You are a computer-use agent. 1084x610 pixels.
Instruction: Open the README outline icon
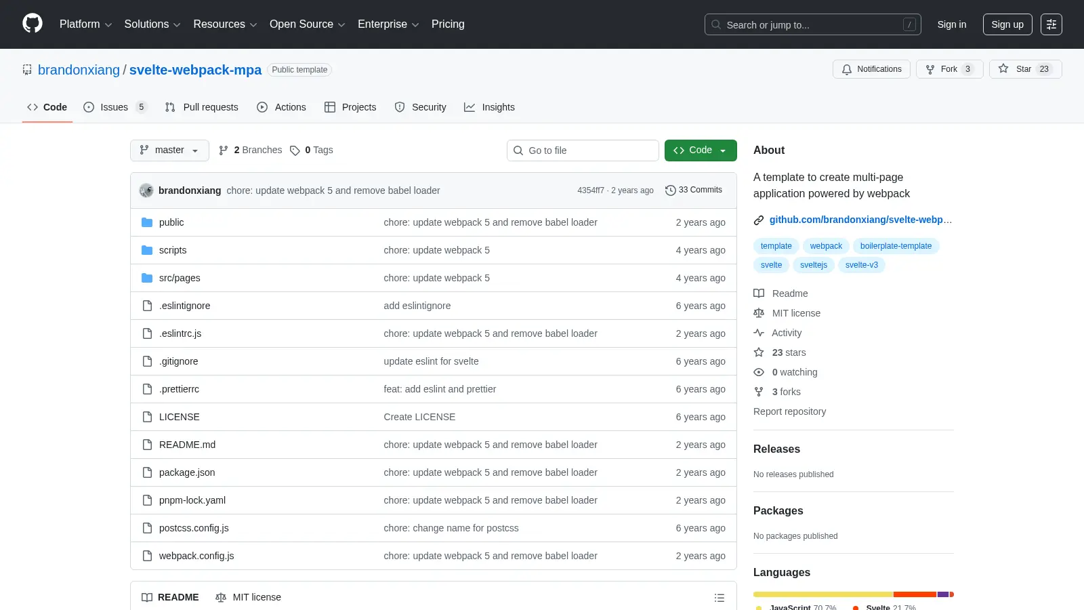[720, 598]
